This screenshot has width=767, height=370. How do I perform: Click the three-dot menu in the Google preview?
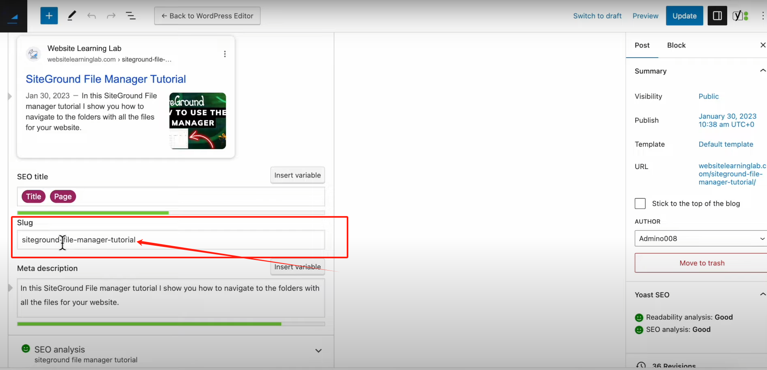(225, 54)
